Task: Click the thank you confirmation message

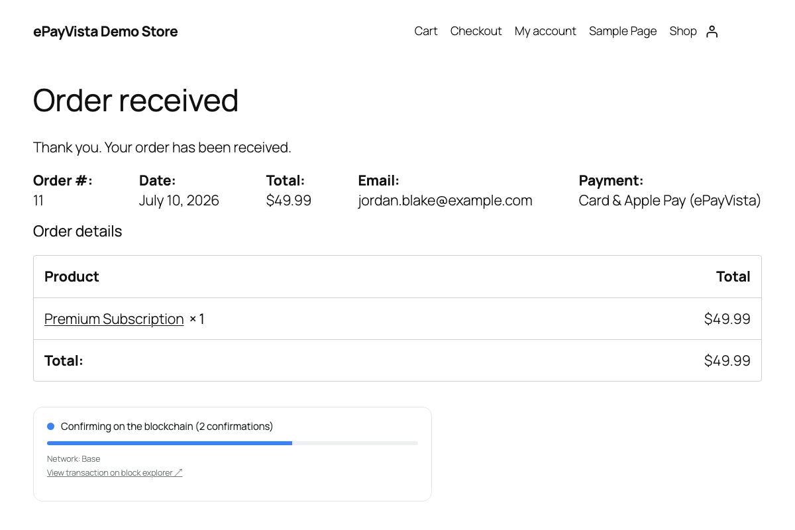Action: pos(162,147)
